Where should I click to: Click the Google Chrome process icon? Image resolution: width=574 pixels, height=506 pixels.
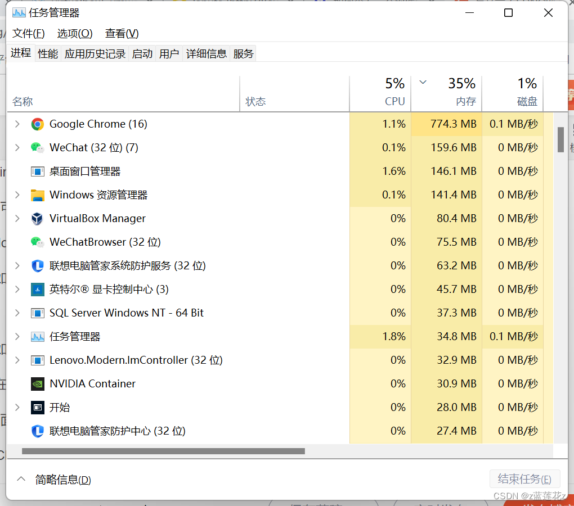pyautogui.click(x=37, y=124)
